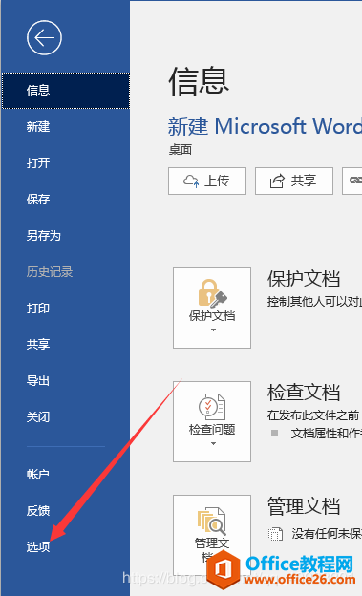Click the 检查文档 section heading
Screen dimensions: 362x596
pos(304,393)
